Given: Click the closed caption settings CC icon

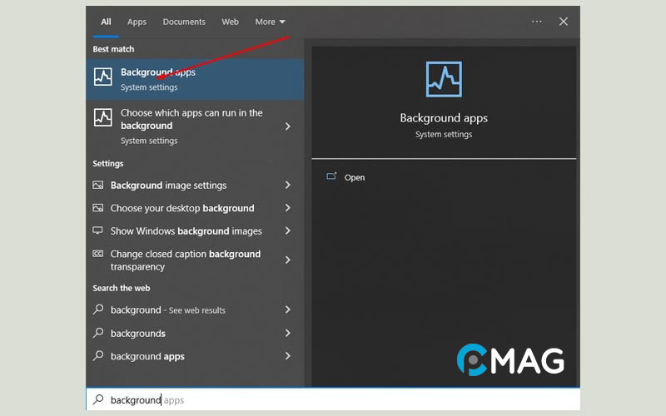Looking at the screenshot, I should (x=98, y=254).
